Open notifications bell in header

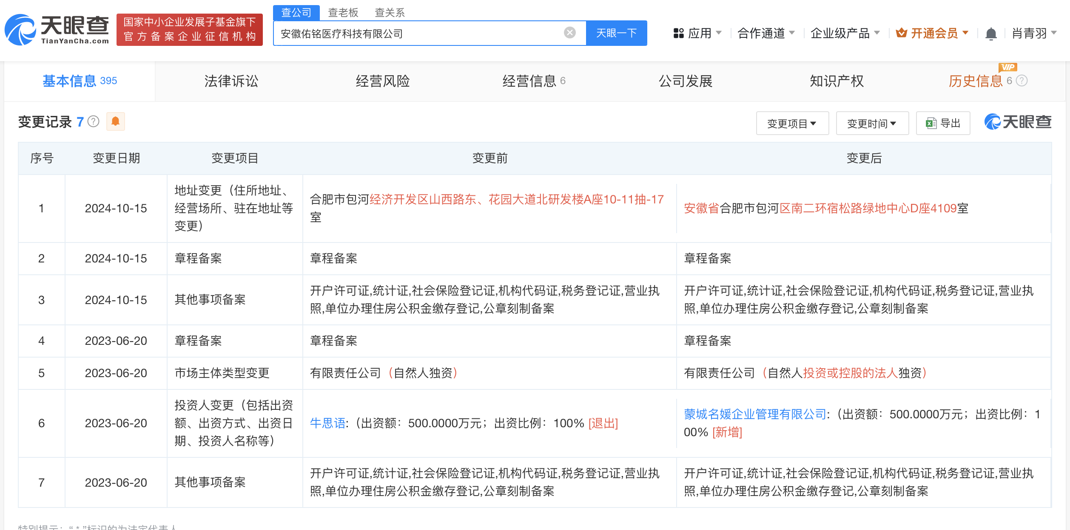tap(991, 34)
